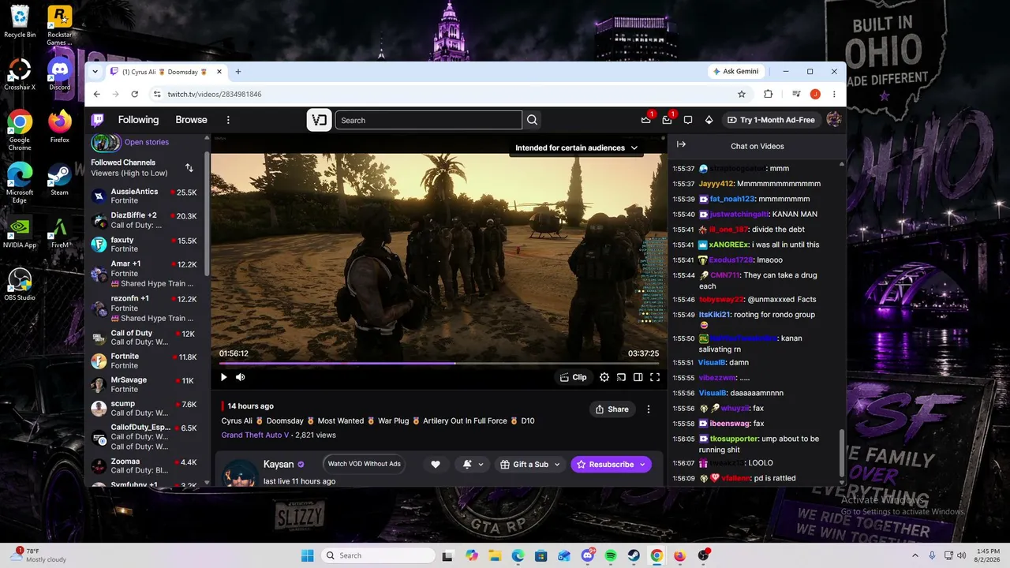This screenshot has width=1010, height=568.
Task: Open Steam from the taskbar
Action: click(634, 555)
